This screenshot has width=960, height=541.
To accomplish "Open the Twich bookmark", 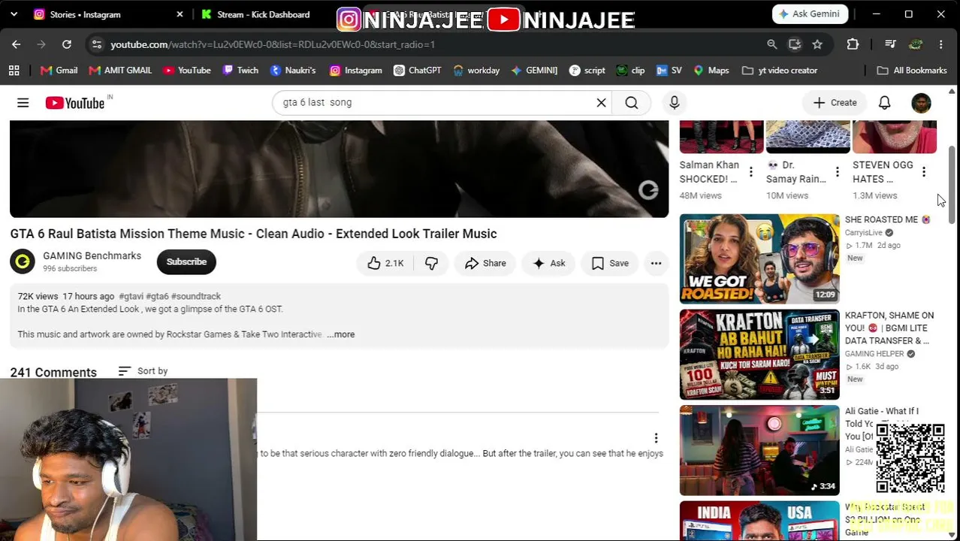I will tap(240, 70).
